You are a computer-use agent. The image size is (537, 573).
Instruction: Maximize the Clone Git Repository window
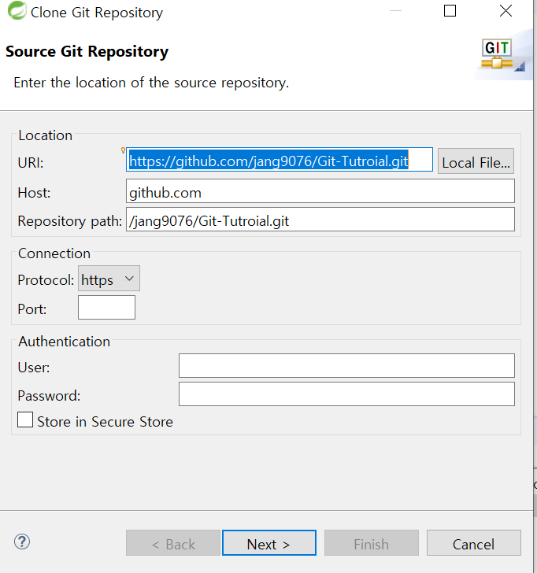[x=450, y=10]
